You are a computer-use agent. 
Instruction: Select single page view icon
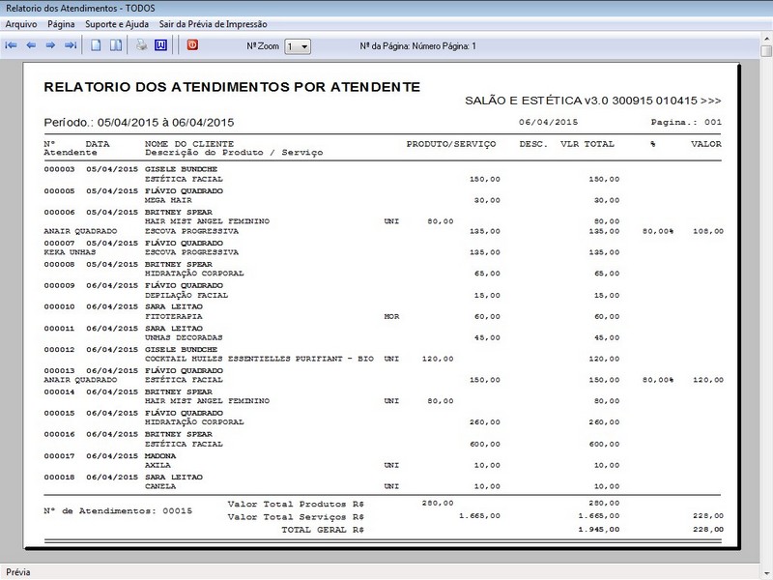click(x=96, y=45)
